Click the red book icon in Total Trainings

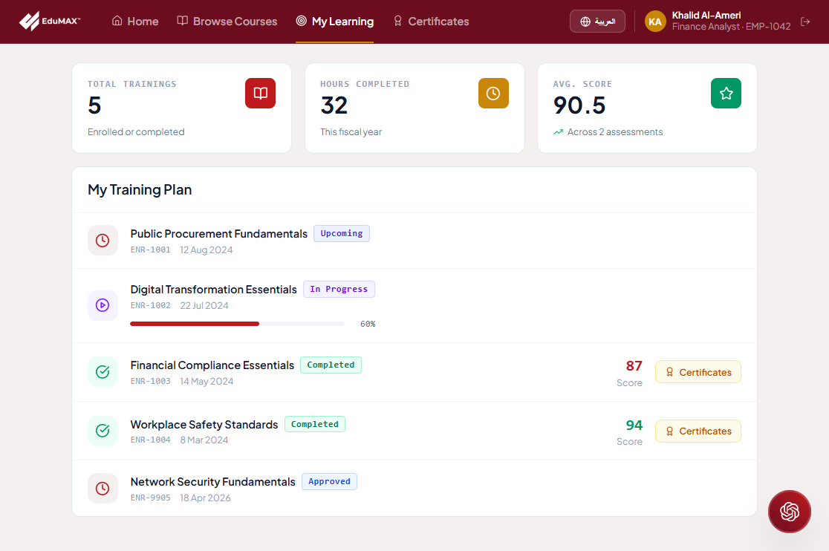pos(260,93)
